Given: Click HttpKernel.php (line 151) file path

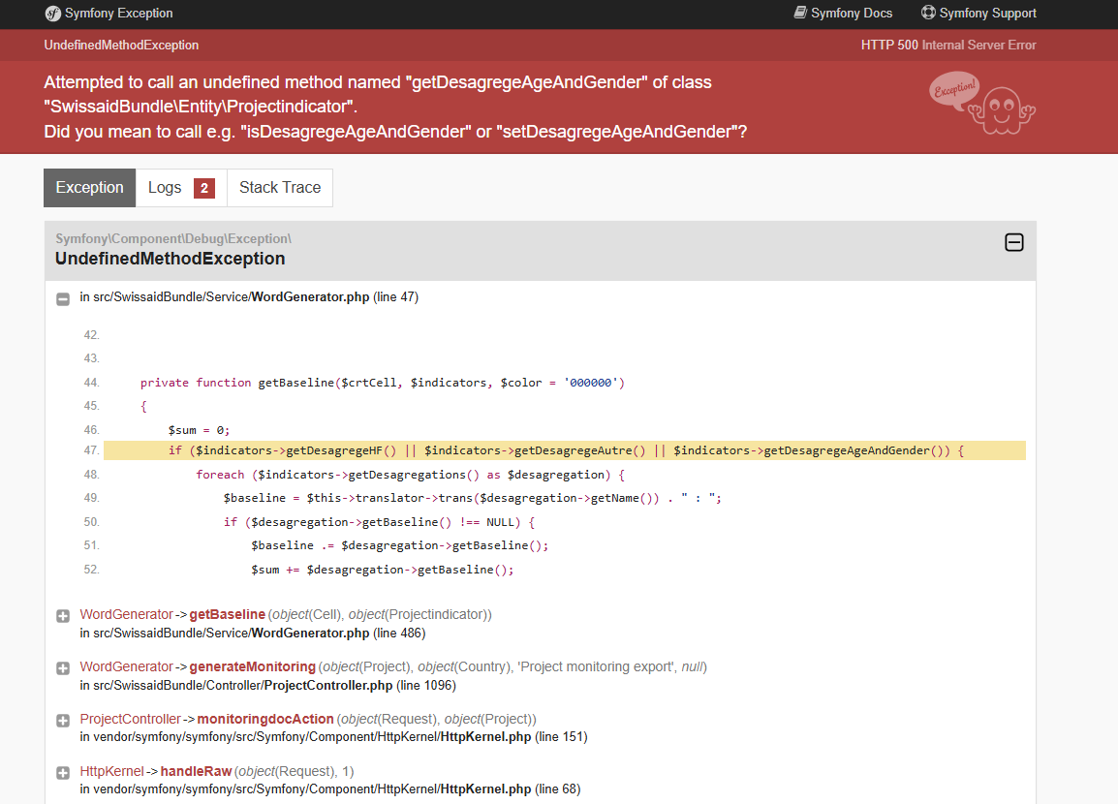Looking at the screenshot, I should (x=333, y=737).
